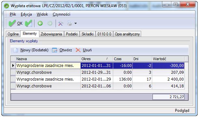Click the time cell -16:00
200x117 pixels.
click(123, 66)
